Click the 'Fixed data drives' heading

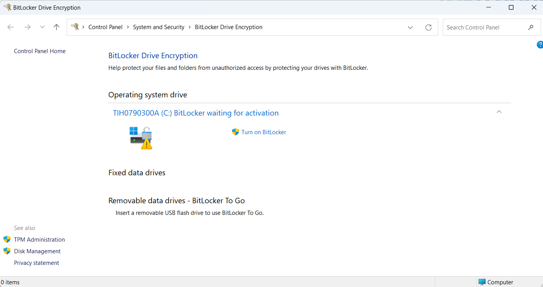coord(137,173)
